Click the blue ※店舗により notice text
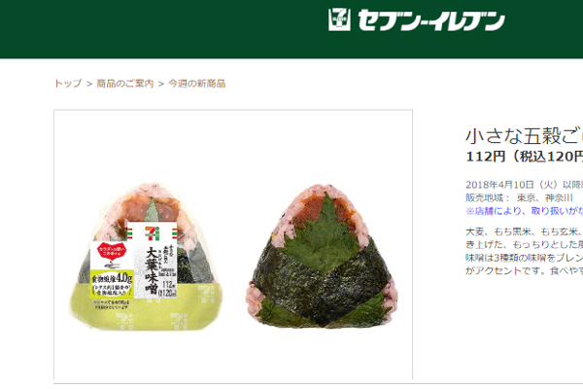This screenshot has width=583, height=389. (525, 211)
